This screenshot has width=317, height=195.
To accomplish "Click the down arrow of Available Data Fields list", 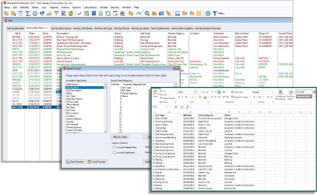I will pyautogui.click(x=105, y=131).
